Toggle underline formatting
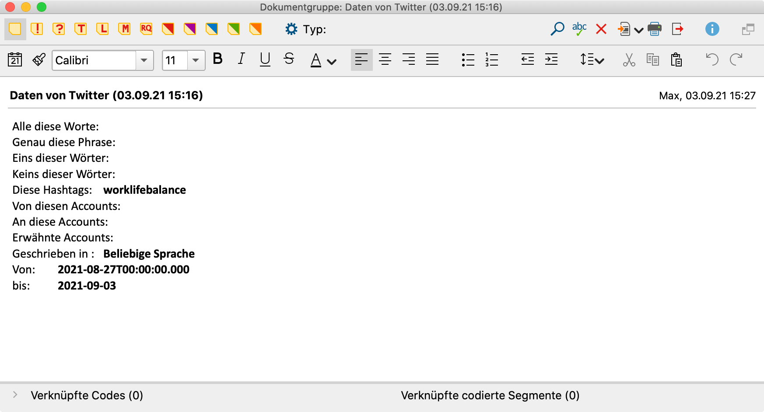This screenshot has width=764, height=412. [x=265, y=59]
